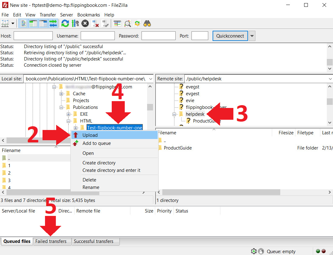Click the Quickconnect button
The image size is (333, 255).
coord(230,36)
